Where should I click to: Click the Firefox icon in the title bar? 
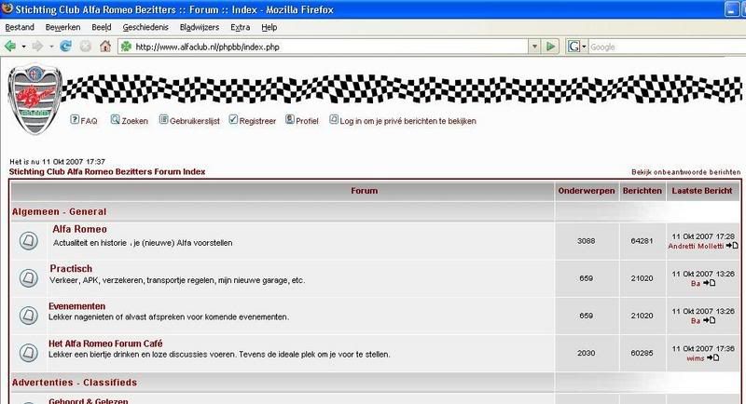click(7, 9)
